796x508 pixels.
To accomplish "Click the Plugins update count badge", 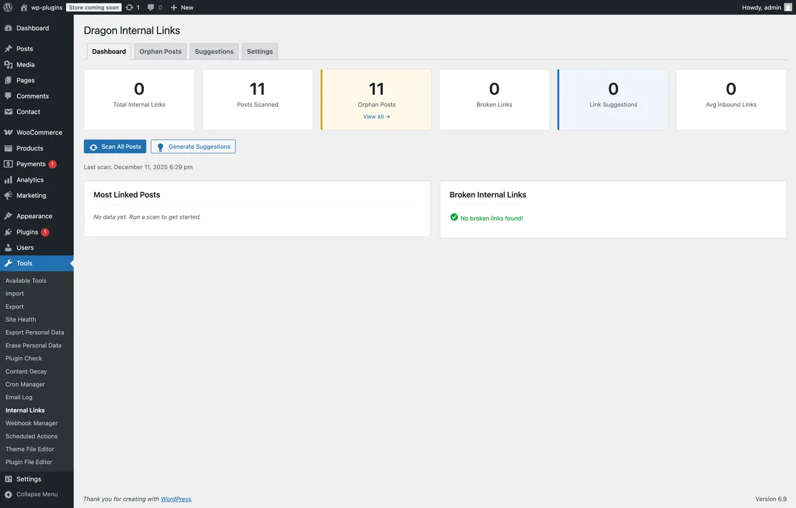I will [x=45, y=232].
